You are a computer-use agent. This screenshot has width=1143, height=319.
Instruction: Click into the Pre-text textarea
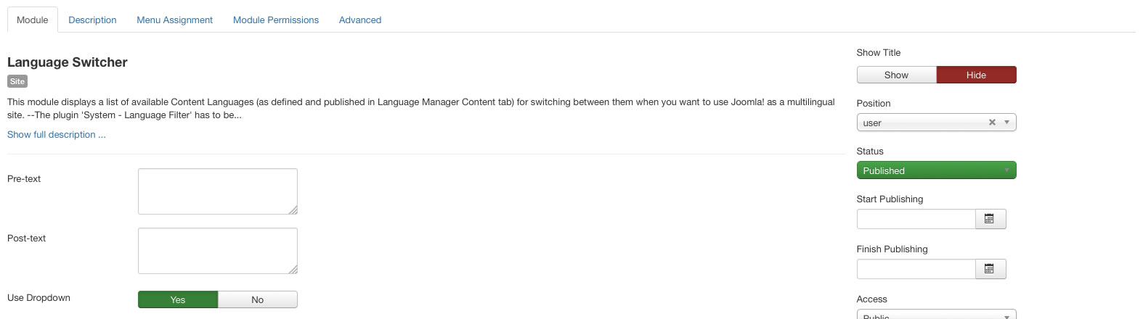click(x=217, y=191)
